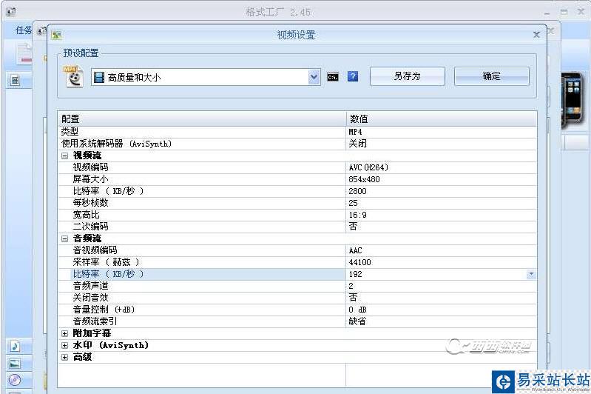Click the 16:9 aspect ratio value
This screenshot has width=591, height=394.
tap(442, 215)
